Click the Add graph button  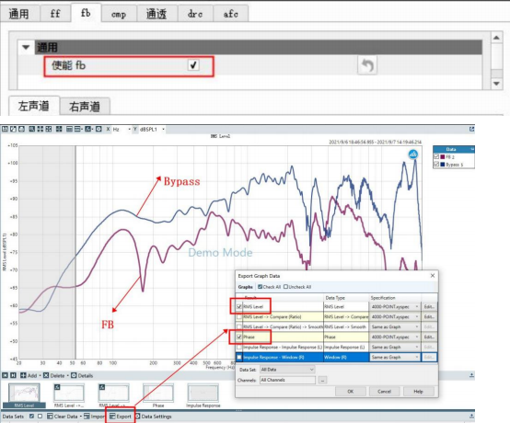click(x=29, y=375)
